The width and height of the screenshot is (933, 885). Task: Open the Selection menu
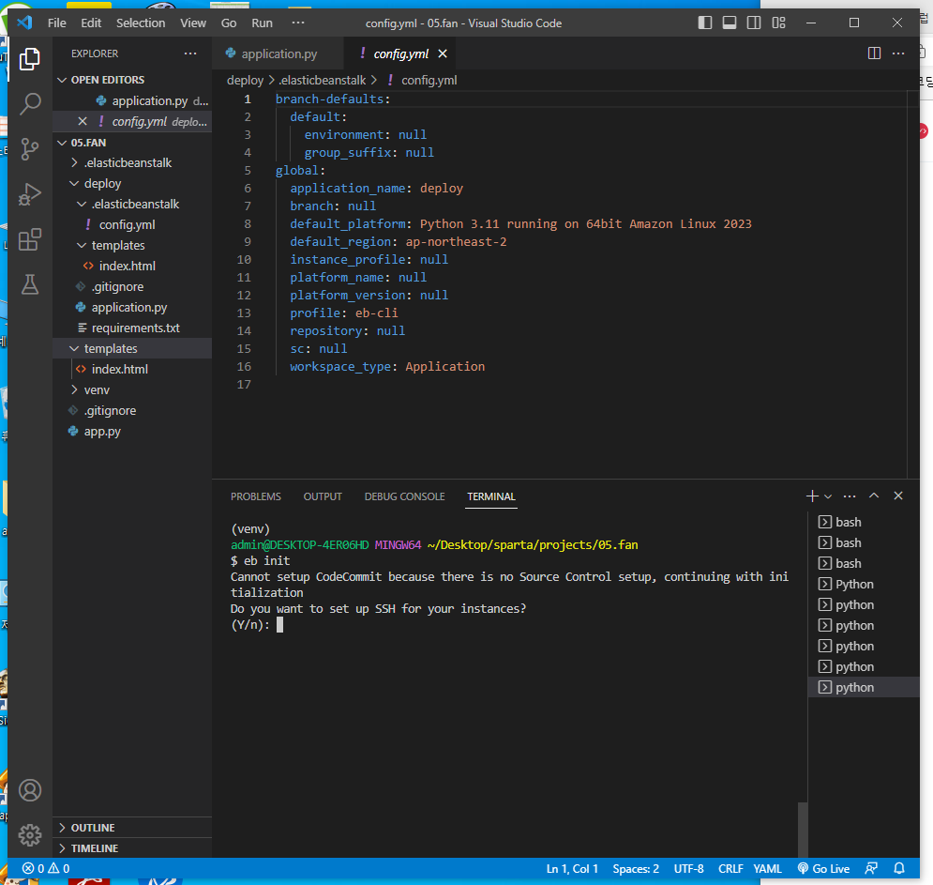[141, 23]
